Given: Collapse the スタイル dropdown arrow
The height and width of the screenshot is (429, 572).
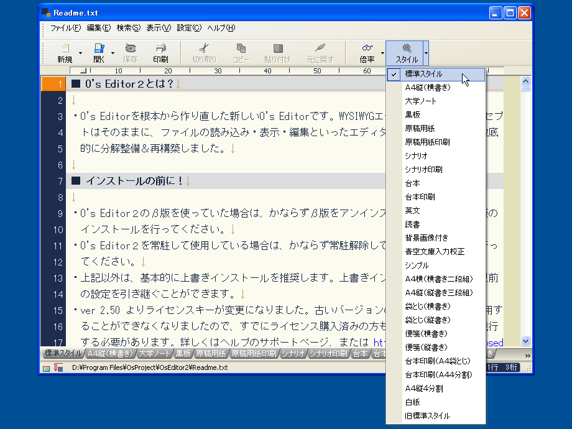Looking at the screenshot, I should click(x=426, y=53).
